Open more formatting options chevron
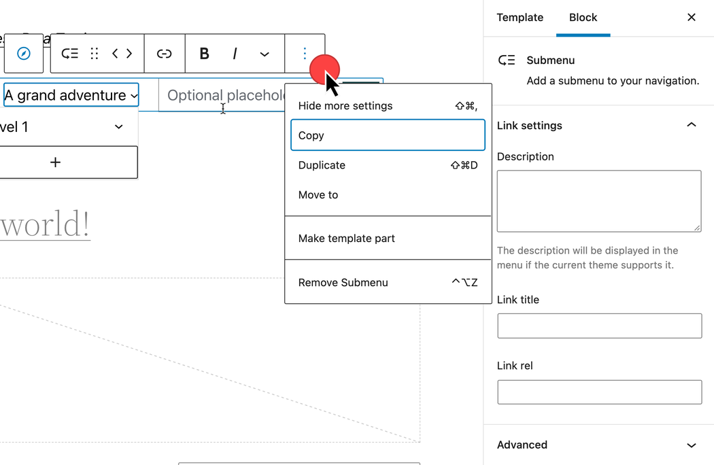This screenshot has height=465, width=714. (265, 54)
